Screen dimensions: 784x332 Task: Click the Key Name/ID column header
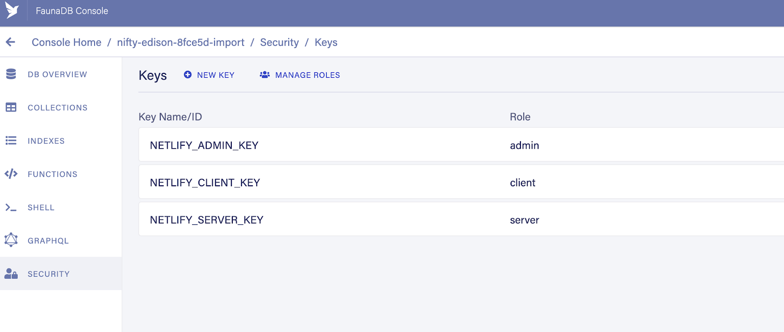tap(170, 117)
